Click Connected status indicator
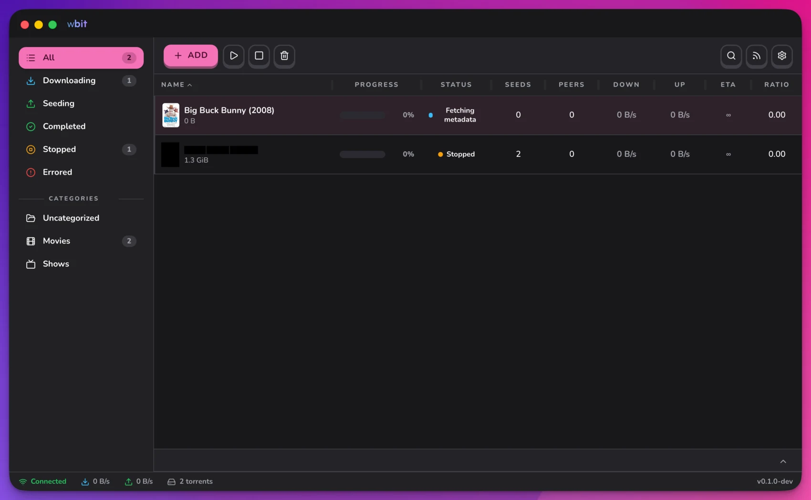 coord(43,481)
